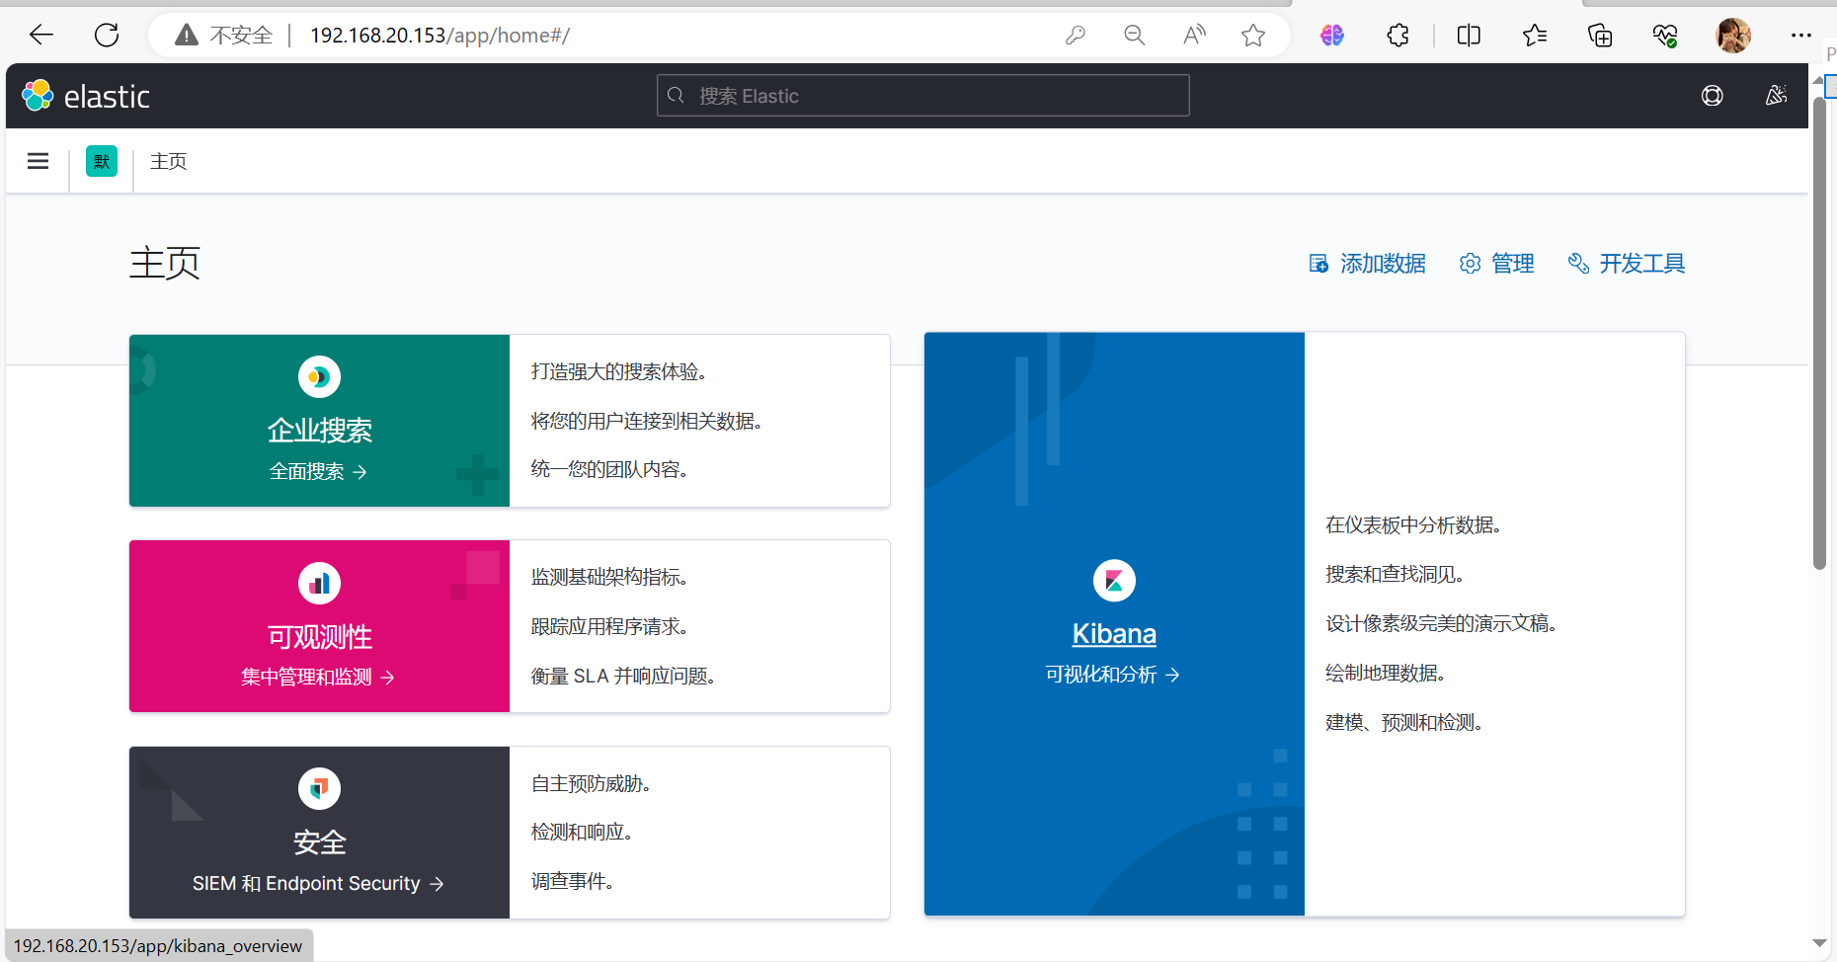Open browser extensions puzzle icon
Viewport: 1837px width, 962px height.
(x=1398, y=36)
